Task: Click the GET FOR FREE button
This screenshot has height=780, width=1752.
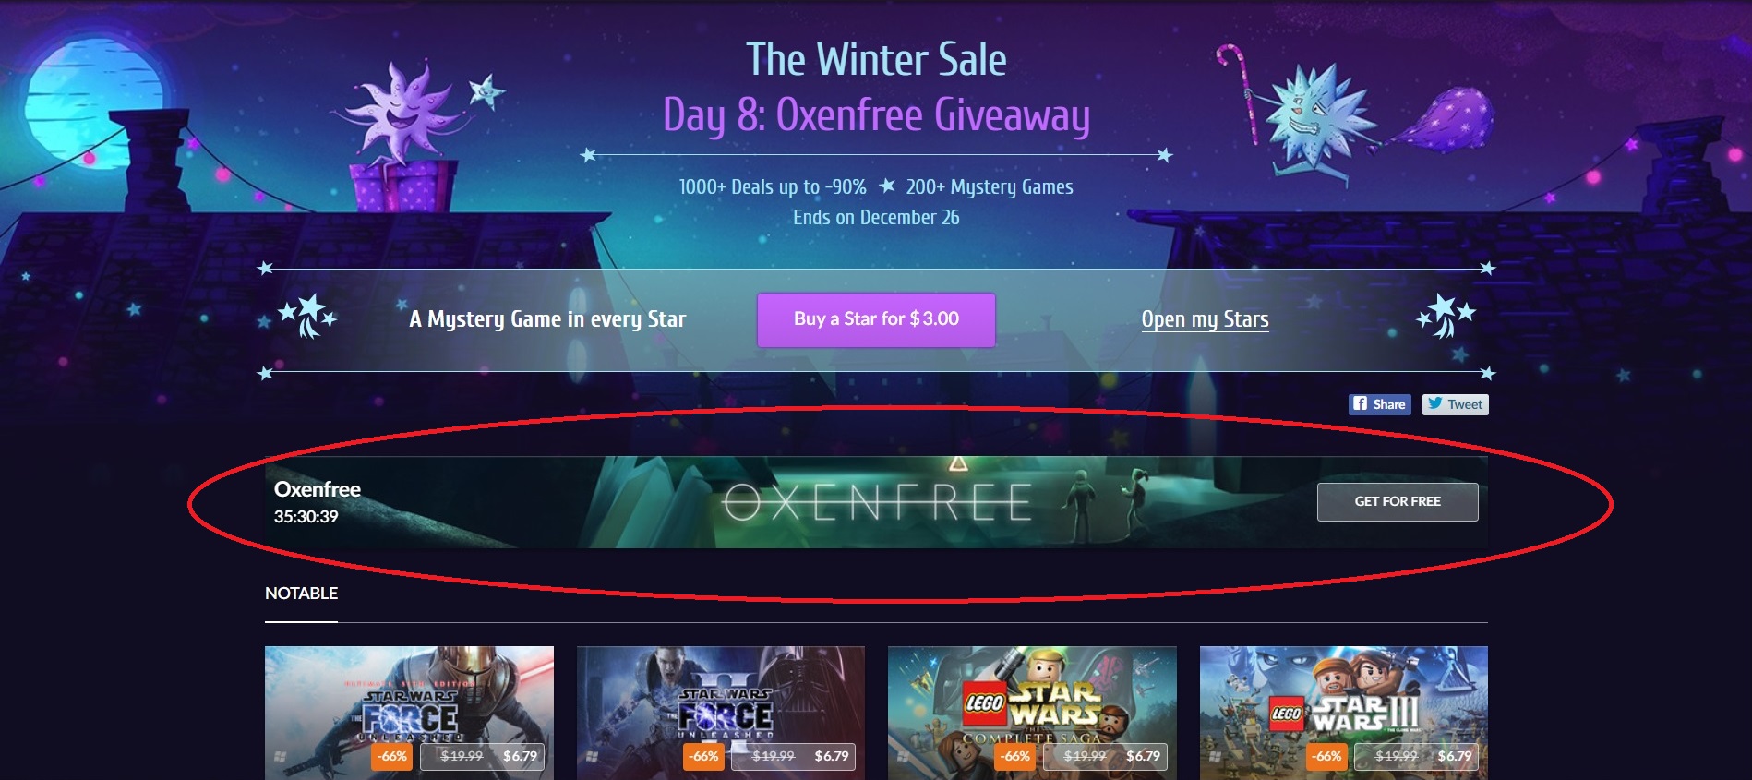Action: click(x=1398, y=501)
